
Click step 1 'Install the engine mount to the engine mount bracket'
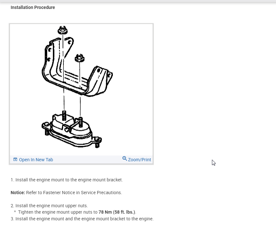pos(67,180)
